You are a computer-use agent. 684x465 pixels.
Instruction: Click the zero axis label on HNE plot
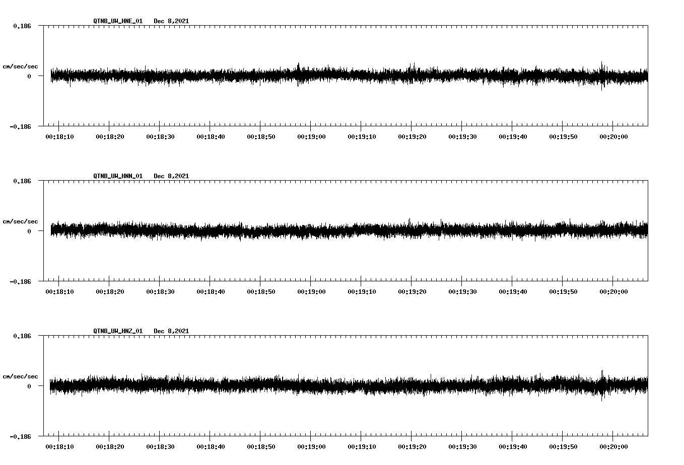[29, 76]
